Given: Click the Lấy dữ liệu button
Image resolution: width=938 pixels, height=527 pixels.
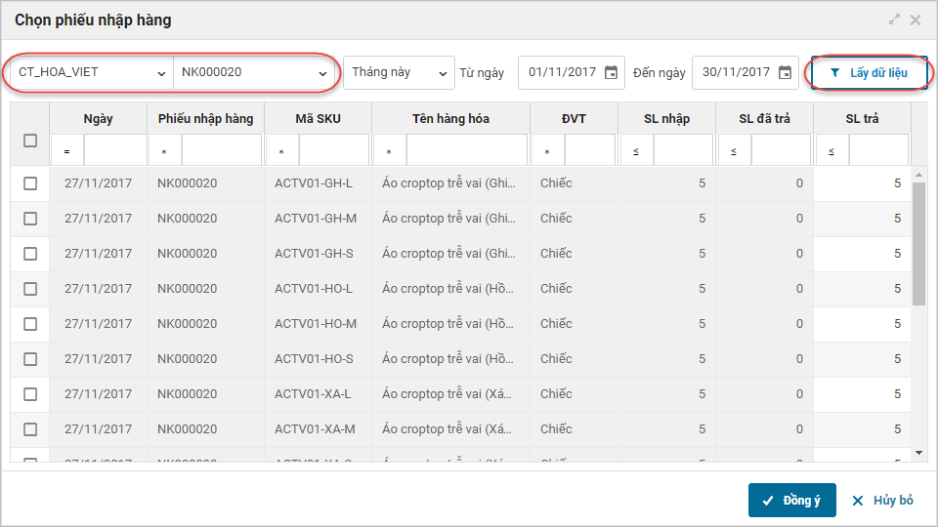Looking at the screenshot, I should pyautogui.click(x=869, y=73).
